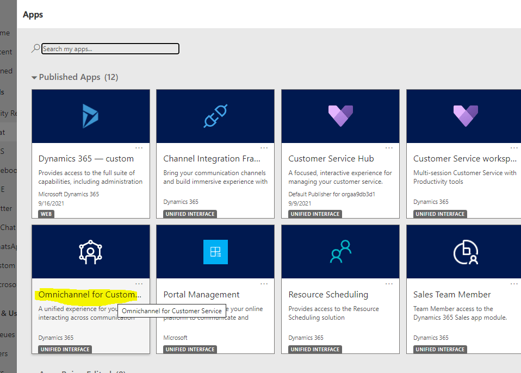Open more options for Resource Scheduling tile
Screen dimensions: 521x373
(389, 283)
